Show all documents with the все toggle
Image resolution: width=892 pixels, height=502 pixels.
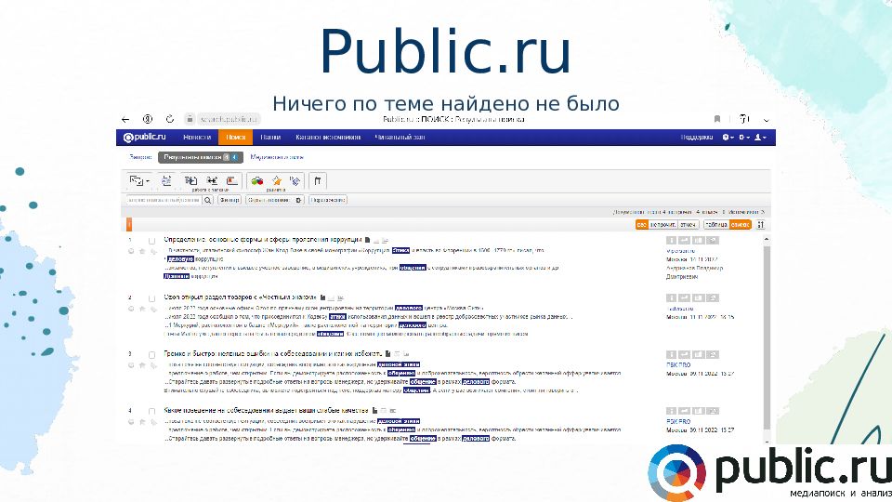642,225
